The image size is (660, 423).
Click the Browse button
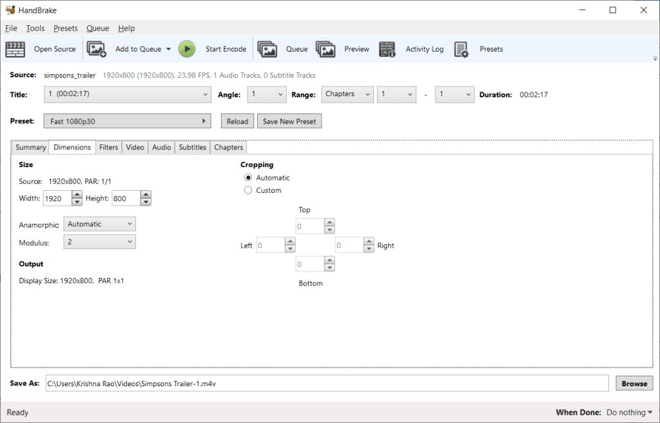coord(634,383)
